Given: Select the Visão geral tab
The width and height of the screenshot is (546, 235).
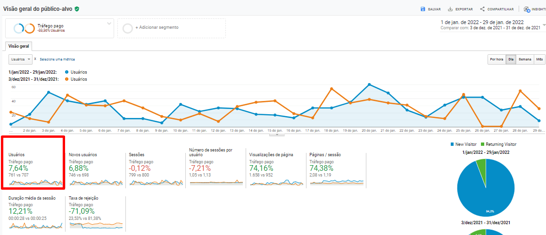Looking at the screenshot, I should pyautogui.click(x=19, y=46).
